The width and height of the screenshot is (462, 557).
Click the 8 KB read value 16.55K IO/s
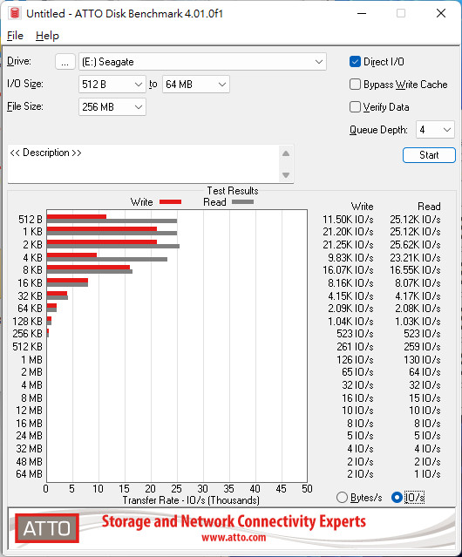pos(415,270)
